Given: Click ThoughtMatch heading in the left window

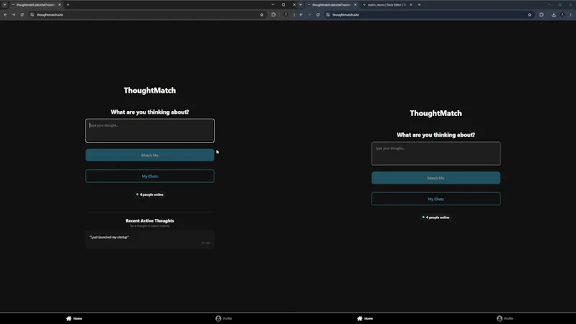Looking at the screenshot, I should (150, 91).
